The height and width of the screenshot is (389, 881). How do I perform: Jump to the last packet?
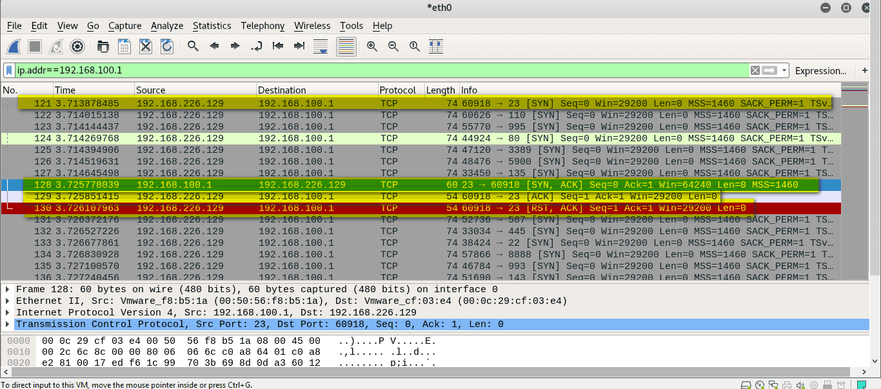pos(299,46)
